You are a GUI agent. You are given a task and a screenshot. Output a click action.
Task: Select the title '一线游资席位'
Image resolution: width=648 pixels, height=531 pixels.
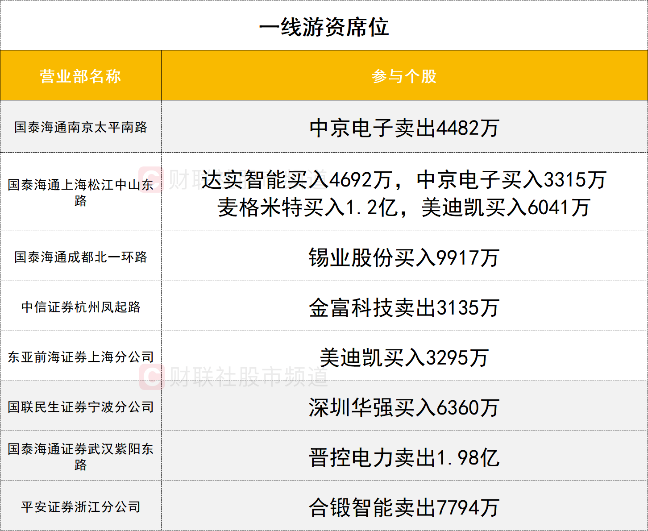pos(324,27)
